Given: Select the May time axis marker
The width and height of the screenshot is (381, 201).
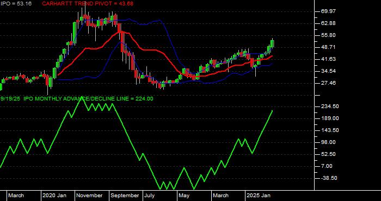Looking at the screenshot, I should click(x=185, y=196).
